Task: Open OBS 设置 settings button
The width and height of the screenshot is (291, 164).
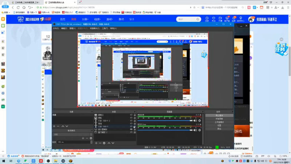Action: pyautogui.click(x=219, y=125)
